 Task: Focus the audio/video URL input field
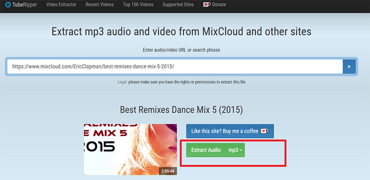(175, 66)
